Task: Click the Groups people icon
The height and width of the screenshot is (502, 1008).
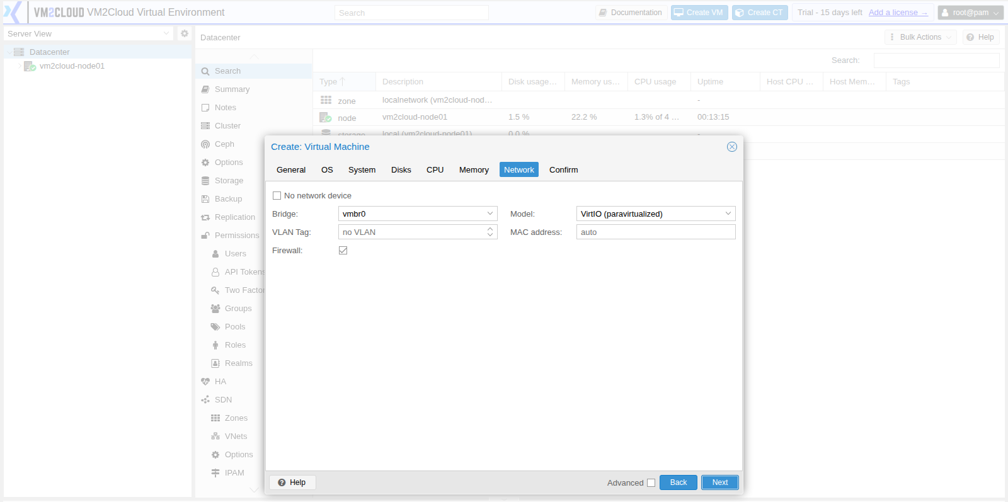Action: pyautogui.click(x=215, y=309)
